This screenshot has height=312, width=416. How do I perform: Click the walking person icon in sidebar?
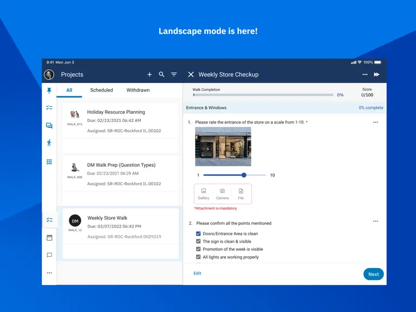[x=49, y=143]
